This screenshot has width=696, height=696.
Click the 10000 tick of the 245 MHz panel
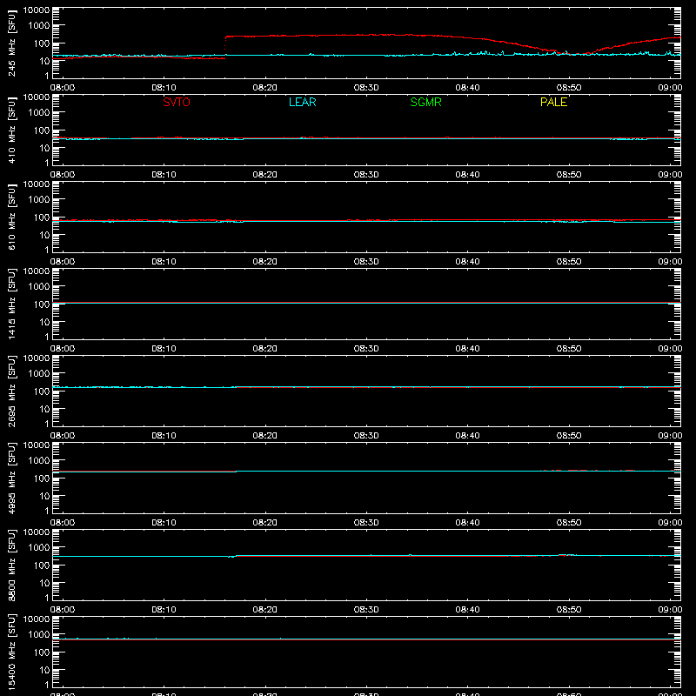click(37, 10)
